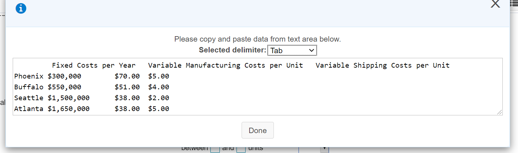Image resolution: width=518 pixels, height=153 pixels.
Task: Click the $300,000 fixed cost value
Action: click(65, 76)
